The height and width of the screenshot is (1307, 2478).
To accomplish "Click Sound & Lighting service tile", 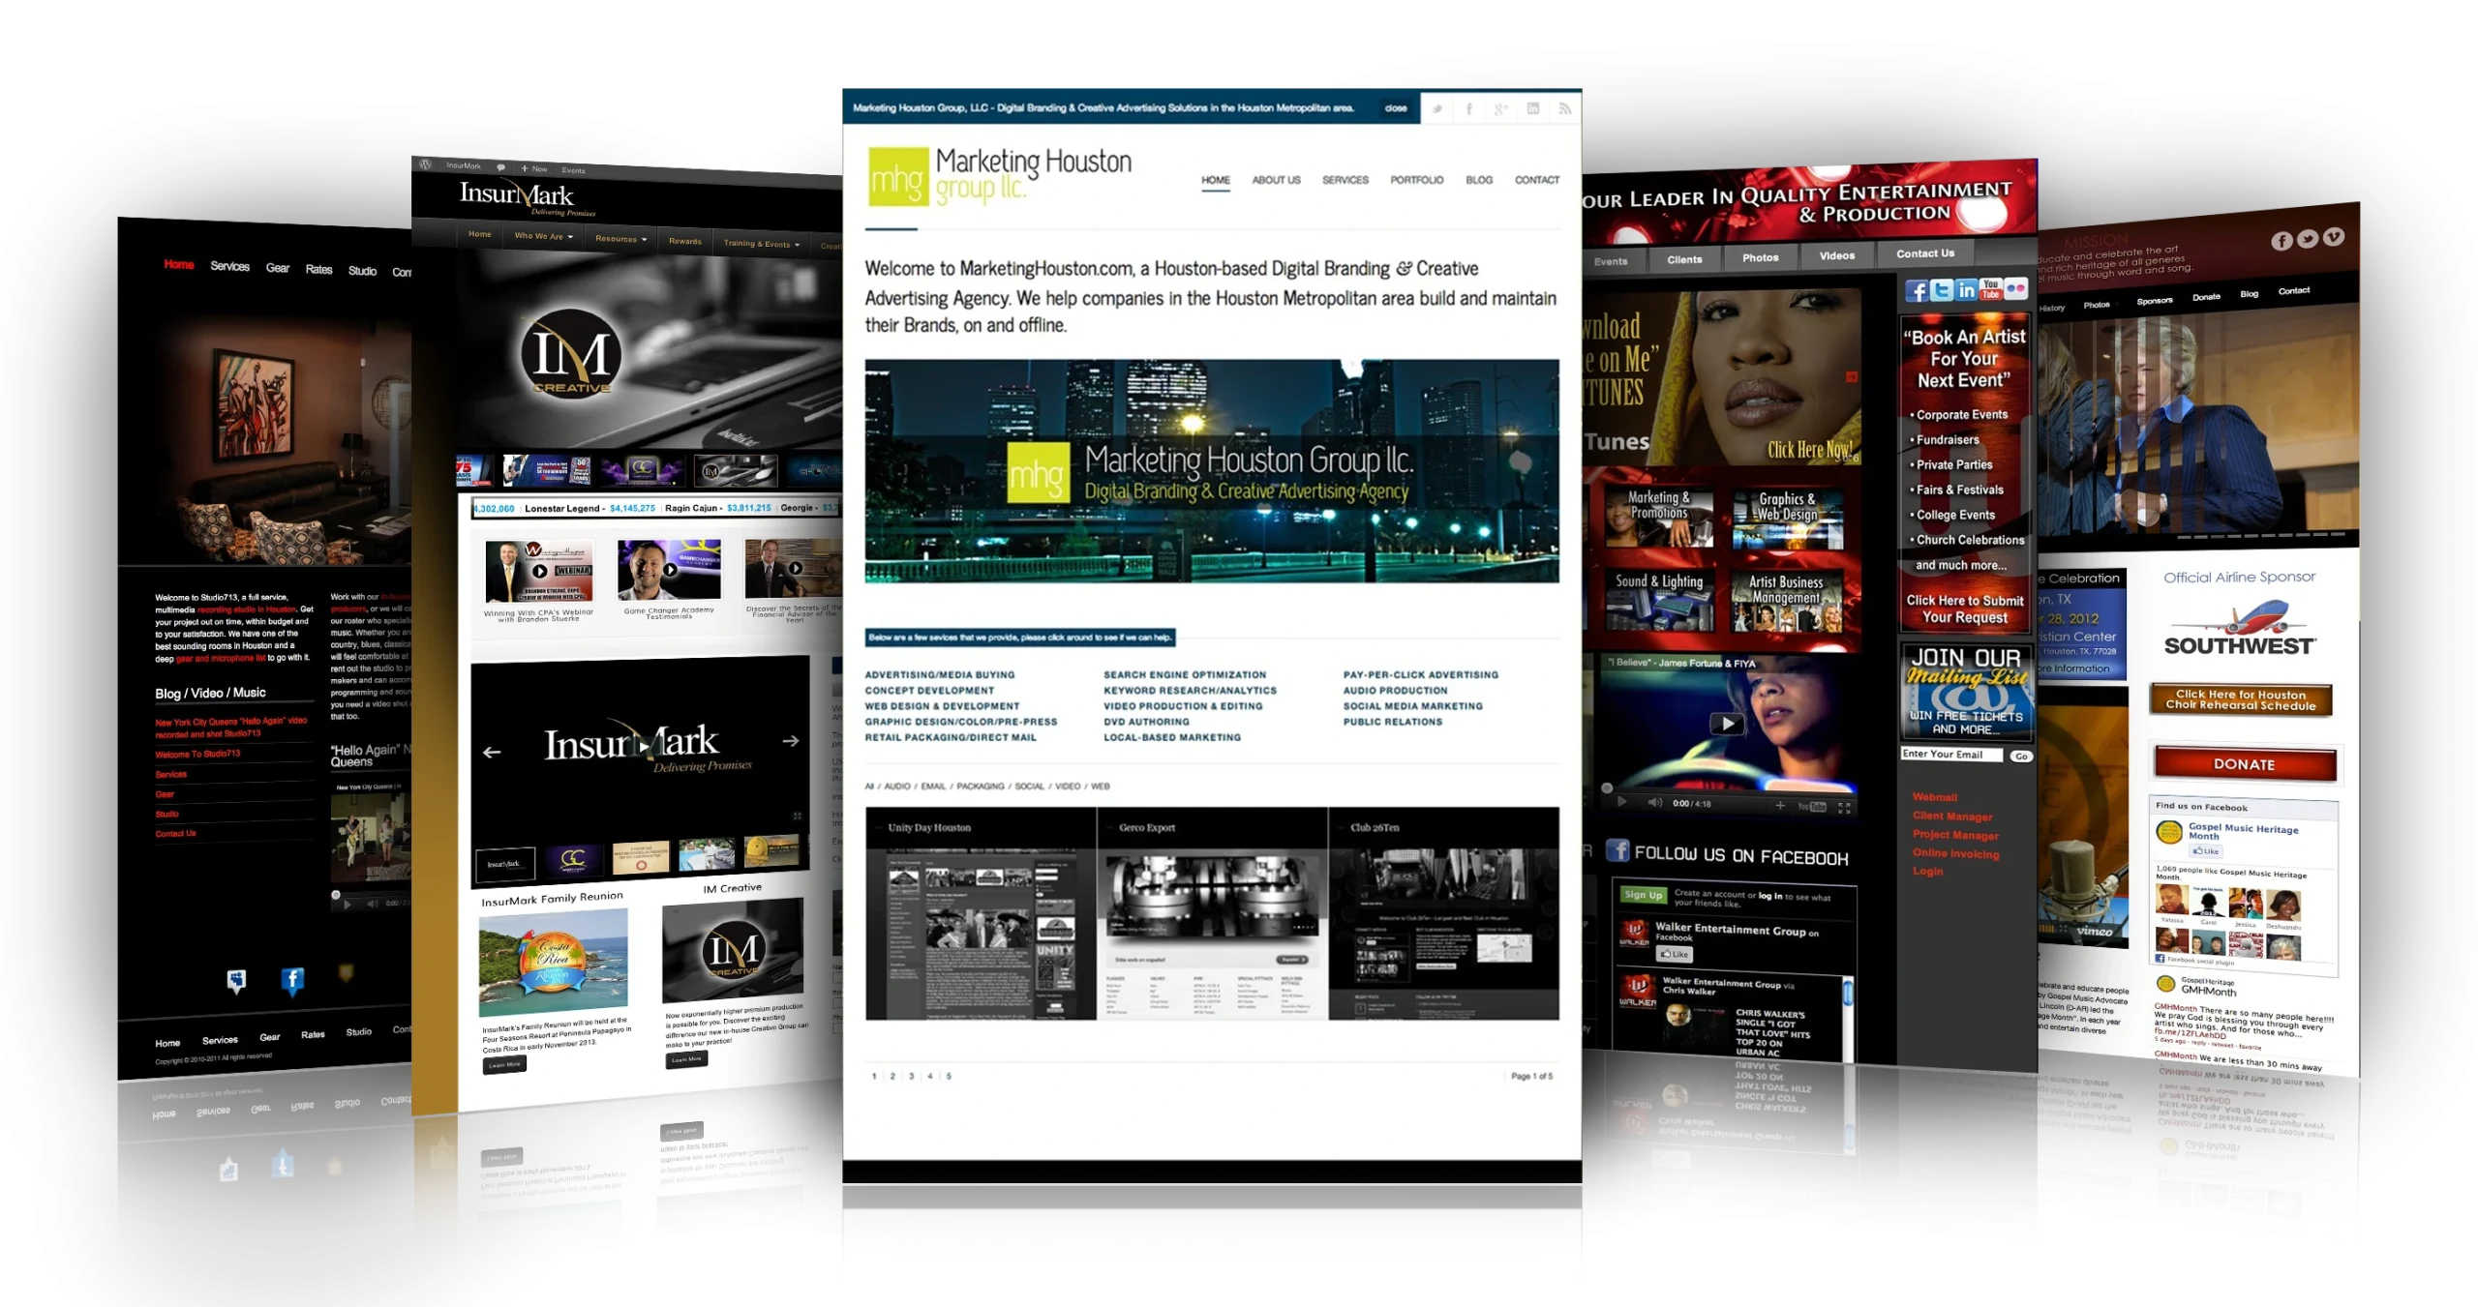I will 1659,599.
